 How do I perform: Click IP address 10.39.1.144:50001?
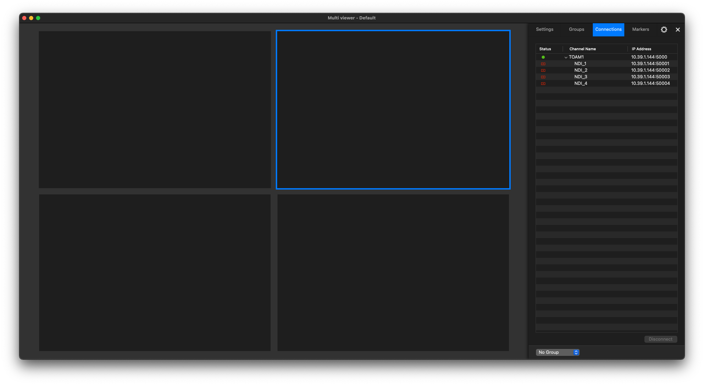coord(650,64)
